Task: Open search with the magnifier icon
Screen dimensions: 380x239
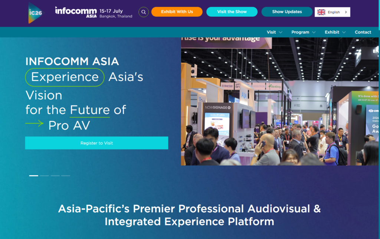Action: tap(144, 12)
